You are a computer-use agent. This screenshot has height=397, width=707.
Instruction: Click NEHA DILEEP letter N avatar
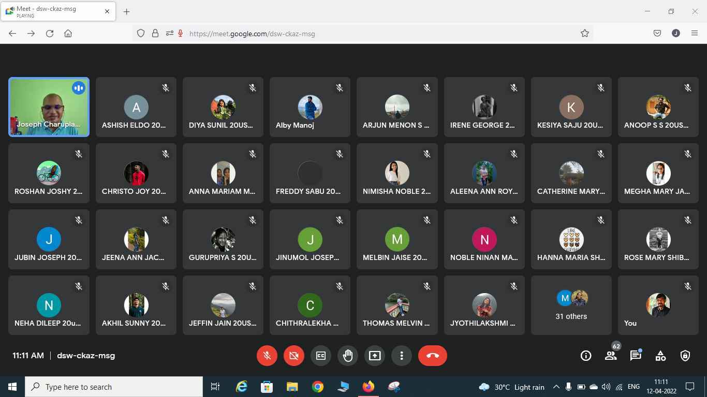point(49,306)
